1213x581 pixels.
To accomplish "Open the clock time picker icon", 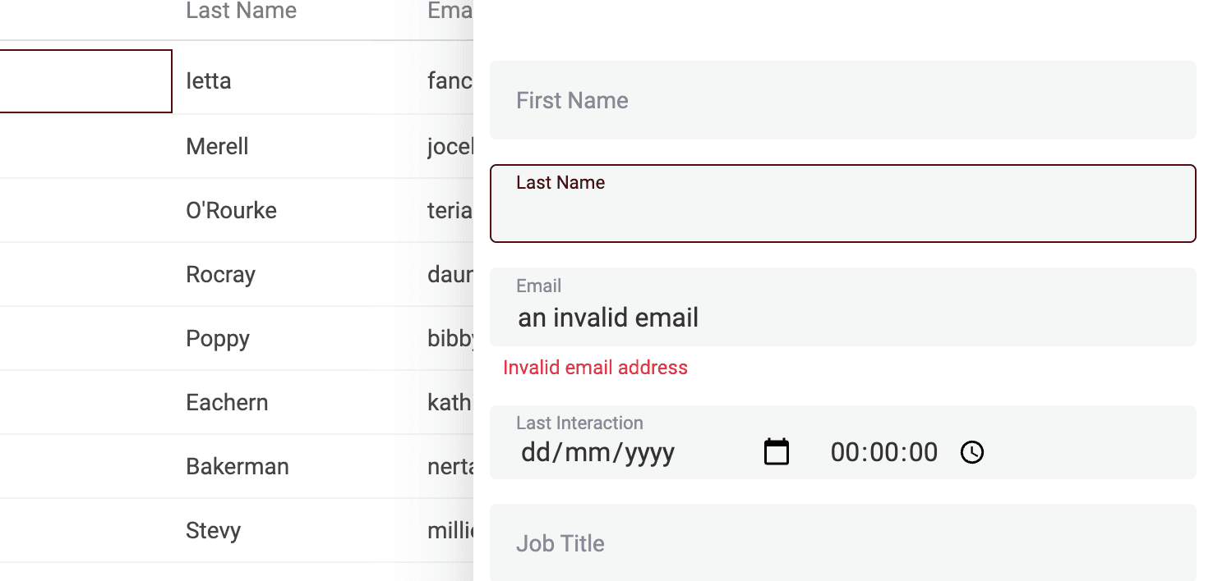I will tap(972, 452).
